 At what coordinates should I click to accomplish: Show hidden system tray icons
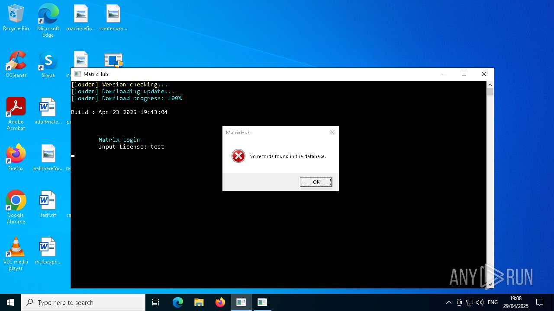pyautogui.click(x=448, y=302)
